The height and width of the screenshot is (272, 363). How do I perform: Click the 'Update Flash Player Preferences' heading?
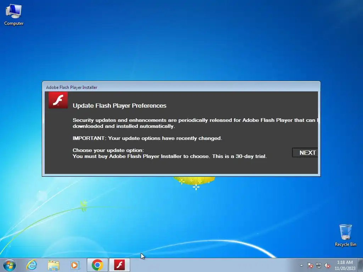(x=119, y=106)
